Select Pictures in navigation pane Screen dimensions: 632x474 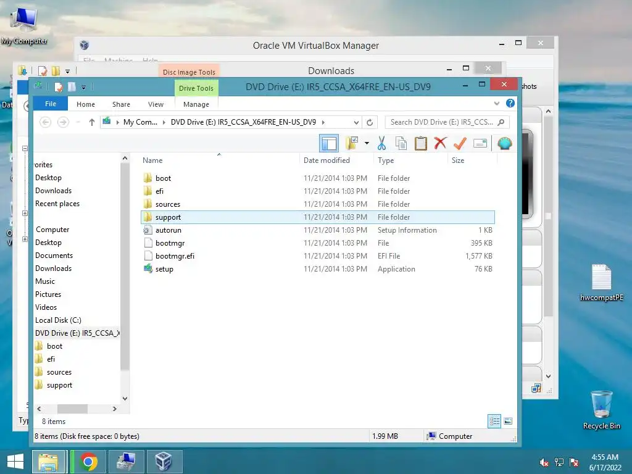(48, 294)
